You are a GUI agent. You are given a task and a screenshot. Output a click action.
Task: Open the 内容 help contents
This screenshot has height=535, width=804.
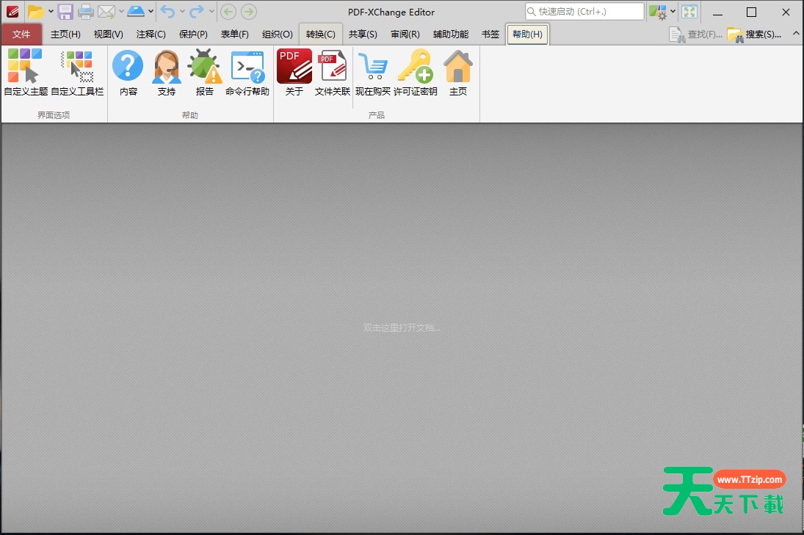coord(128,73)
